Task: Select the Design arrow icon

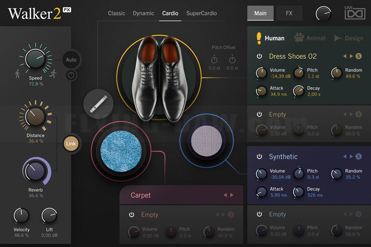Action: [338, 38]
